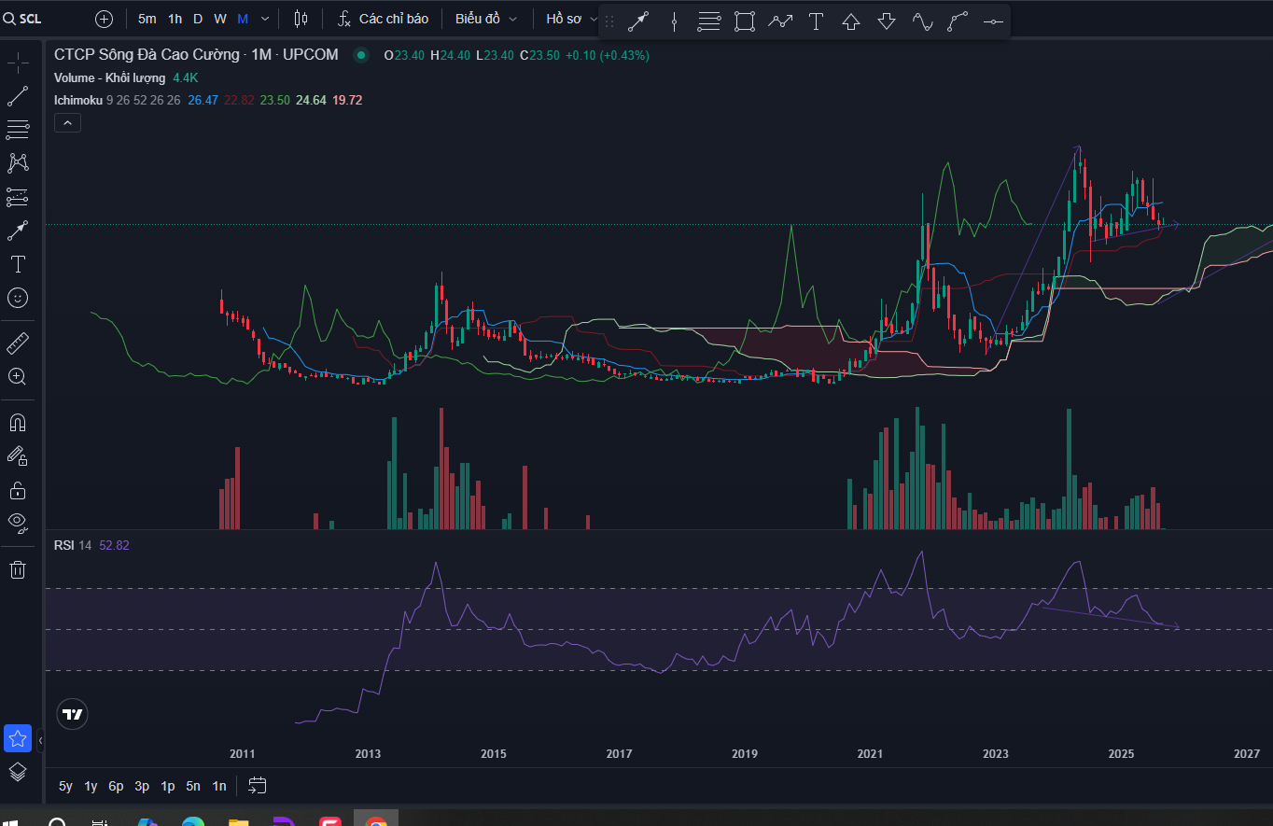This screenshot has width=1273, height=826.
Task: Toggle hide all drawings eye icon
Action: click(18, 522)
